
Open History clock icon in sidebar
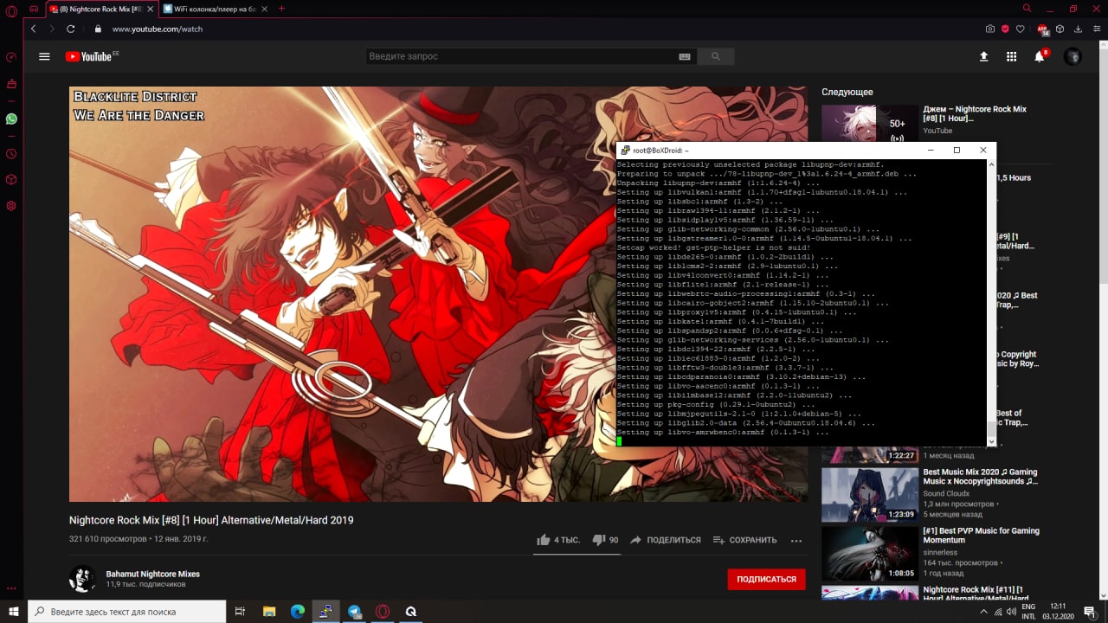pyautogui.click(x=11, y=154)
